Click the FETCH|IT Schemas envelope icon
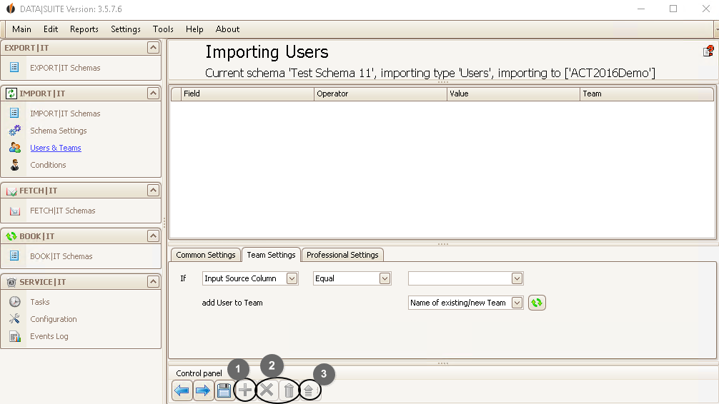The width and height of the screenshot is (719, 404). tap(15, 211)
